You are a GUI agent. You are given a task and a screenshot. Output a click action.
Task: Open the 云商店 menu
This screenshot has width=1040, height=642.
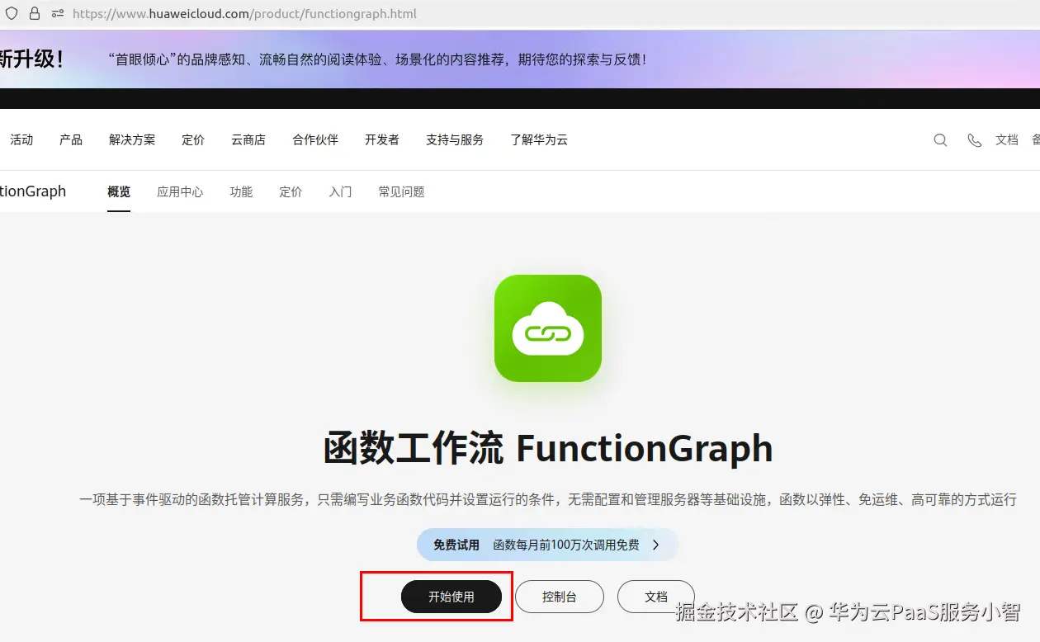[x=248, y=139]
